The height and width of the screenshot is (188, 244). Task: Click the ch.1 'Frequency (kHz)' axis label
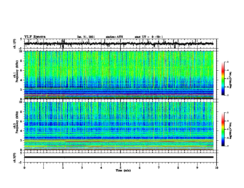[x=17, y=71]
